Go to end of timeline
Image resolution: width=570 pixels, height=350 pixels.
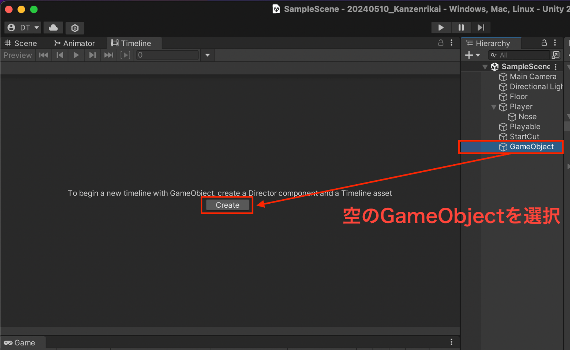pos(109,55)
